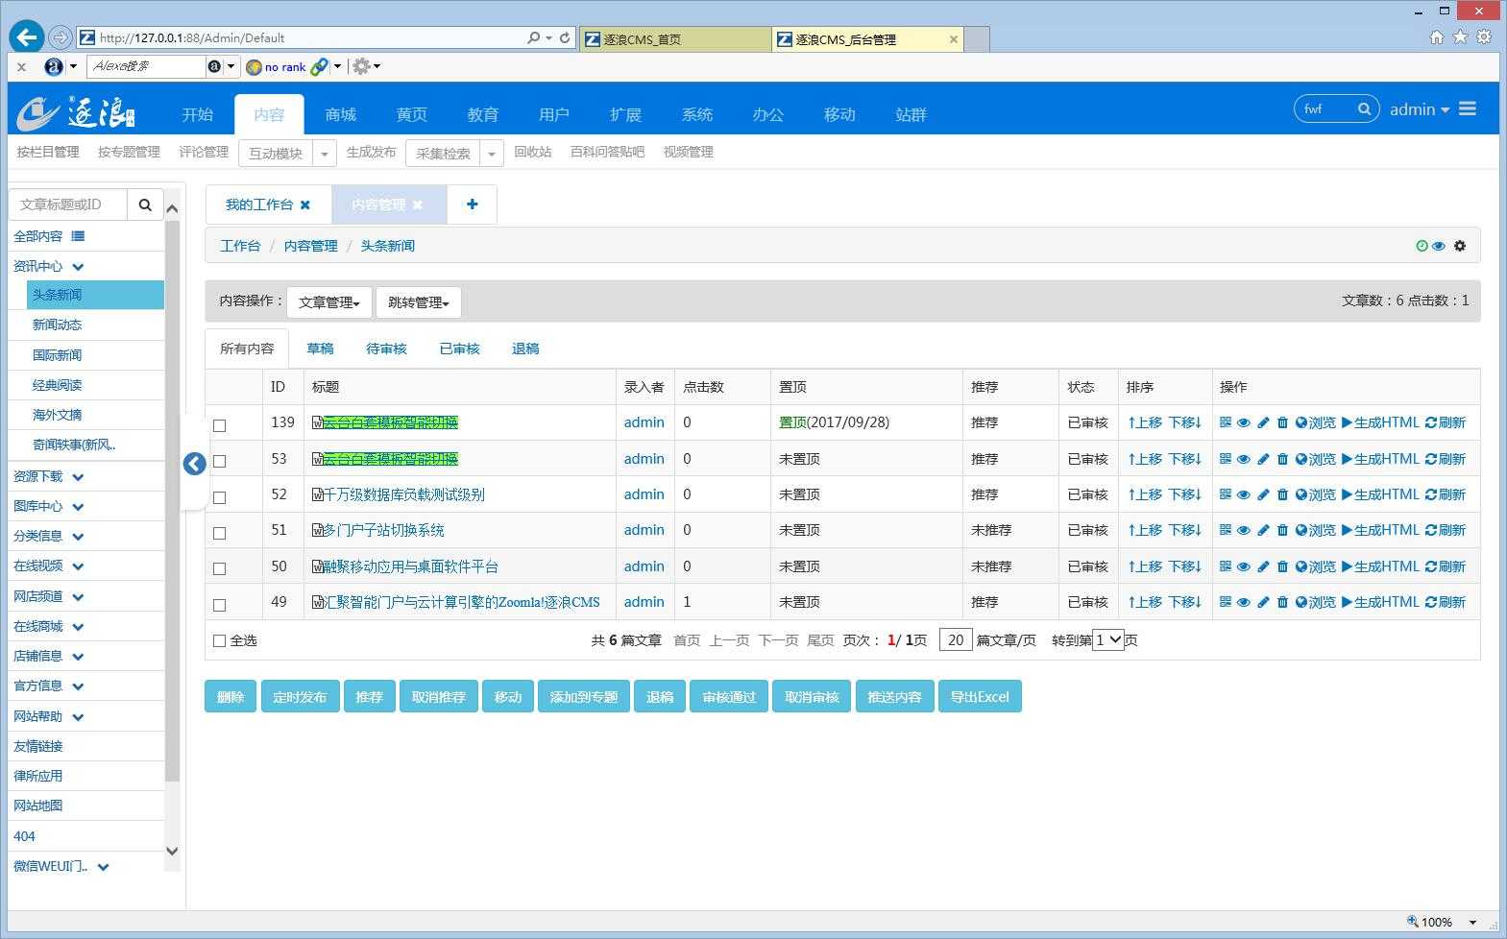Click browser back arrow button
Screen dimensions: 1507x939
[27, 37]
